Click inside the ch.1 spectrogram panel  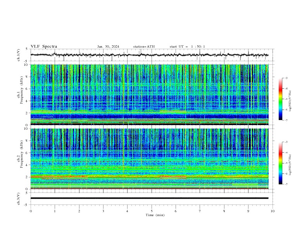pyautogui.click(x=149, y=94)
